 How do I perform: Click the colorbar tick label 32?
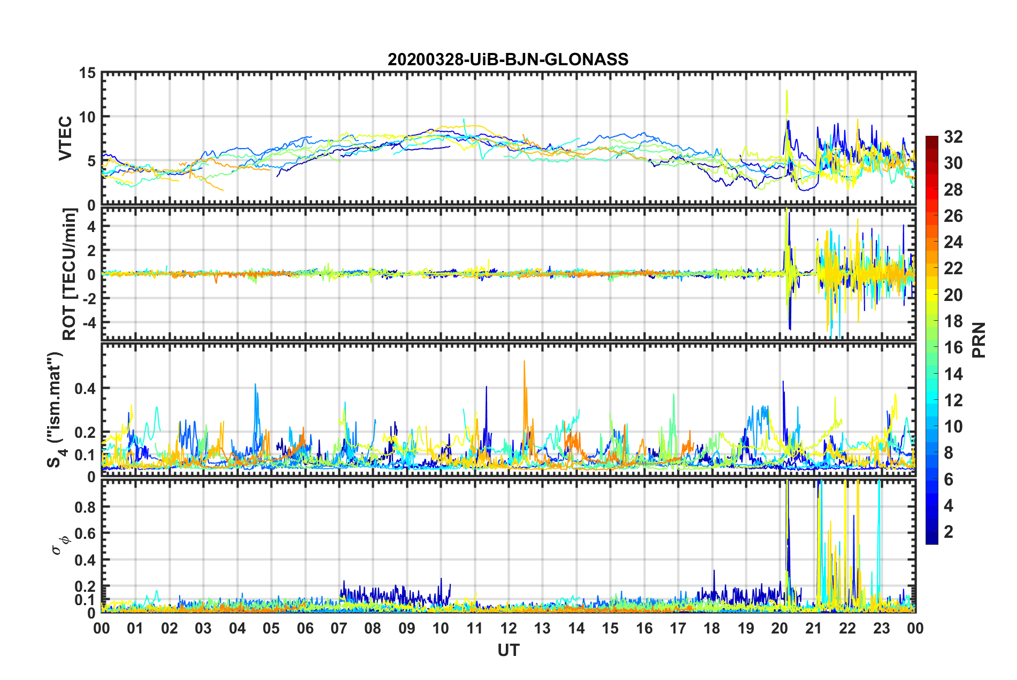tap(953, 137)
